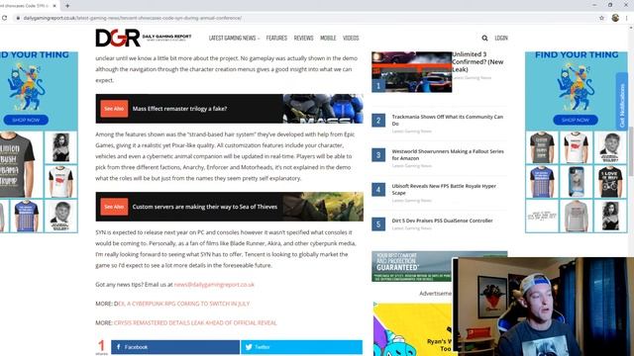Viewport: 634px width, 356px height.
Task: Click the grey long-sleeve shirt in right ad
Action: pyautogui.click(x=576, y=216)
